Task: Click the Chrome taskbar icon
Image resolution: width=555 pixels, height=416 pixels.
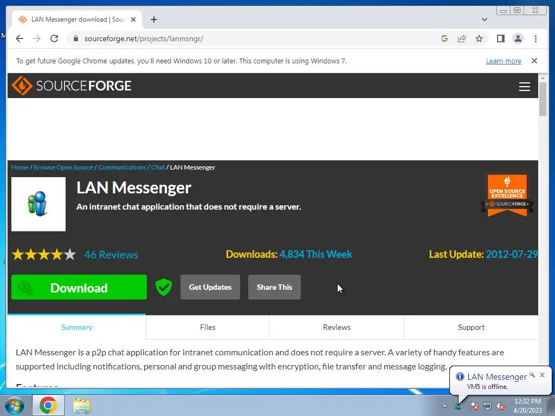Action: 48,405
